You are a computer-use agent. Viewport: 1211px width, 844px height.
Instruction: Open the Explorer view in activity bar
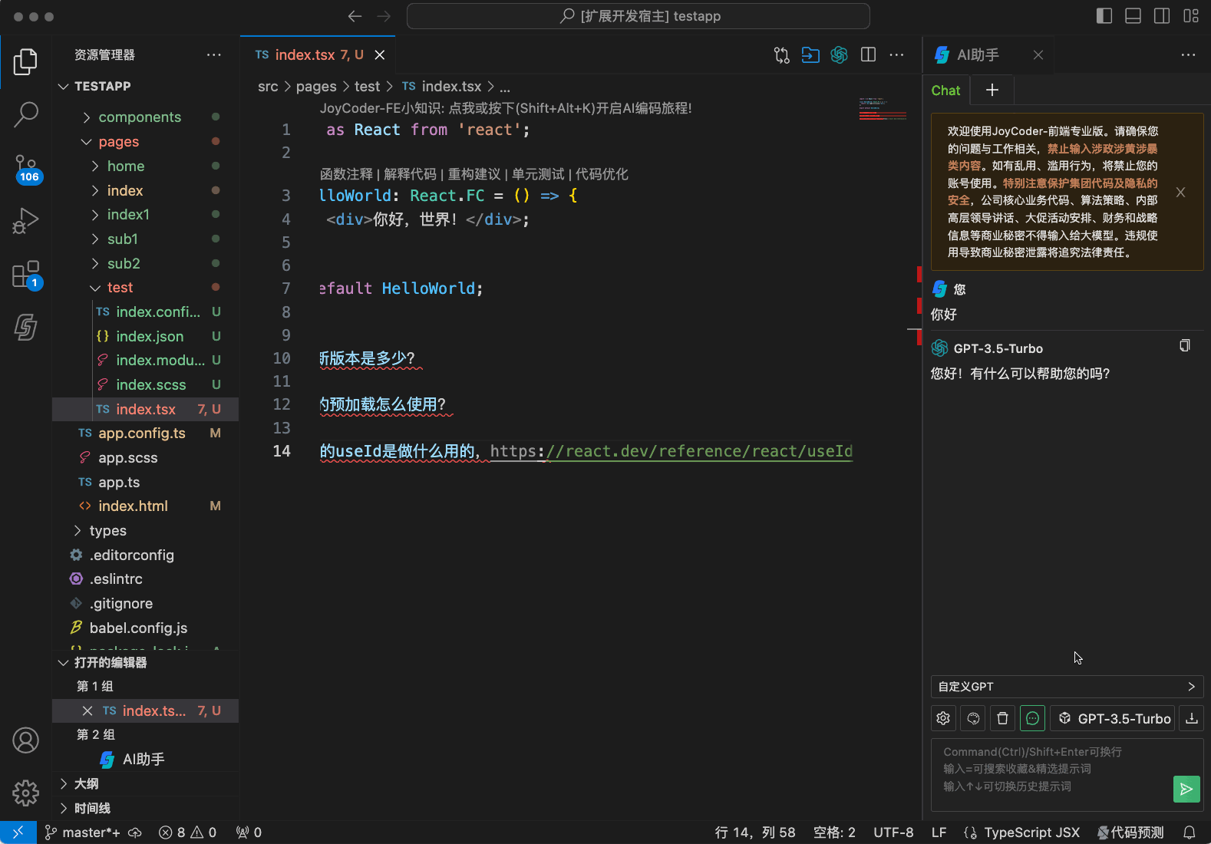point(25,62)
